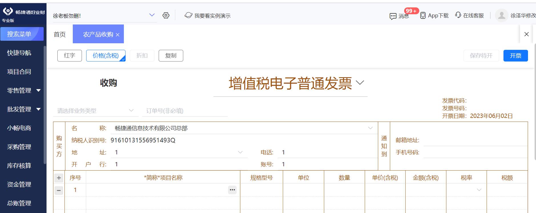
Task: Click the 在线客服 headset icon
Action: click(x=458, y=15)
